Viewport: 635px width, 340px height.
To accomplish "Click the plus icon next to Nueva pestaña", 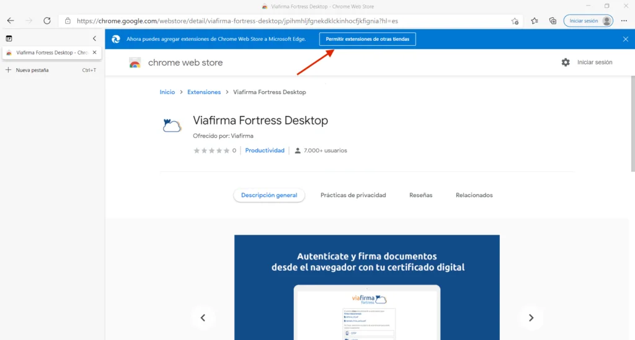I will tap(8, 70).
